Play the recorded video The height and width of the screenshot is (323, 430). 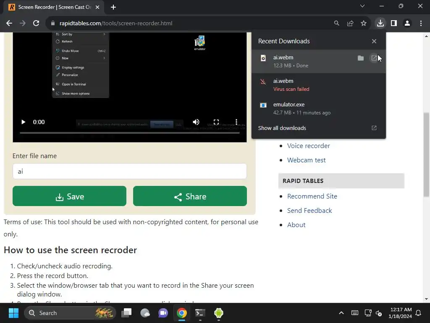pyautogui.click(x=24, y=122)
